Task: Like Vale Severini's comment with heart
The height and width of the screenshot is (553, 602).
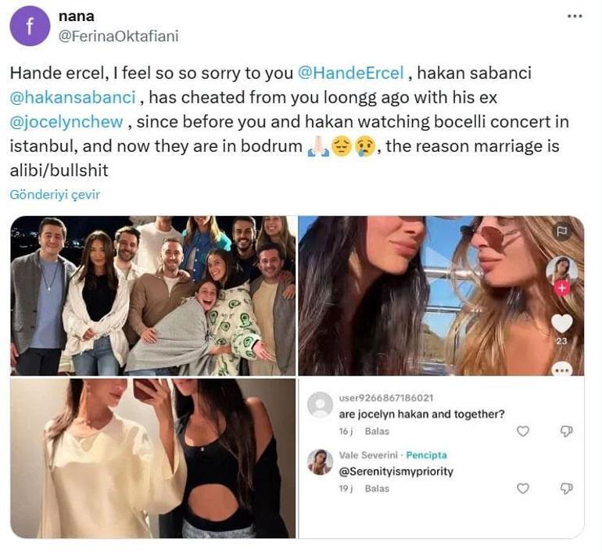Action: click(x=523, y=489)
